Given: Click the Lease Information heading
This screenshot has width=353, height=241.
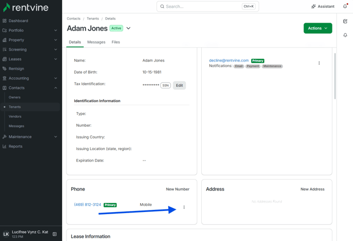Looking at the screenshot, I should click(x=91, y=236).
